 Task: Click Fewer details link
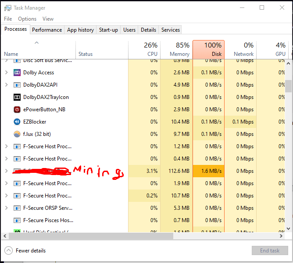[31, 251]
